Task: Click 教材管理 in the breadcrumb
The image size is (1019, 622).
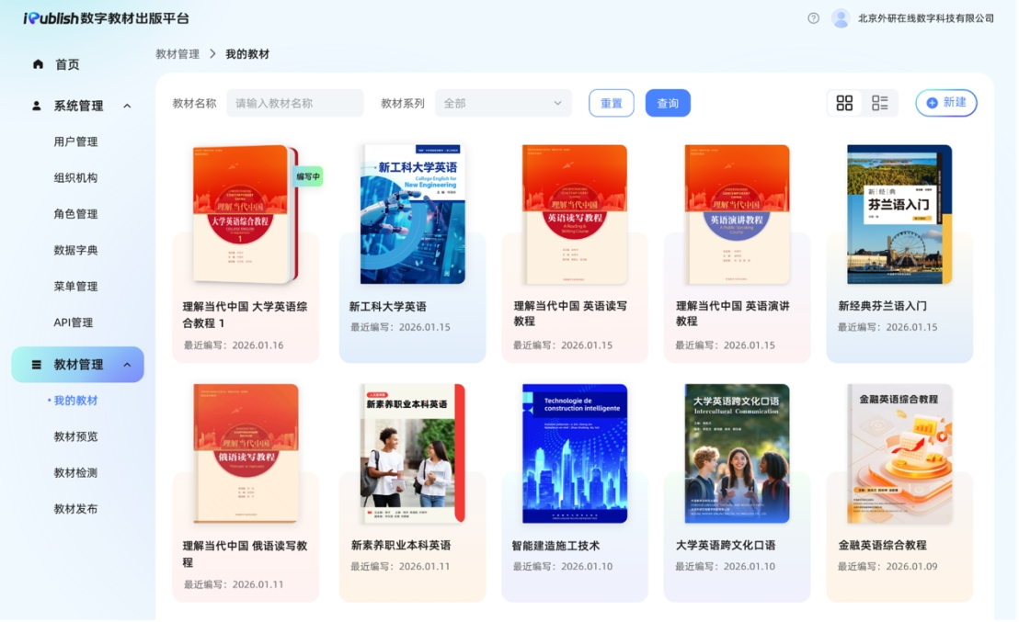Action: pos(177,54)
